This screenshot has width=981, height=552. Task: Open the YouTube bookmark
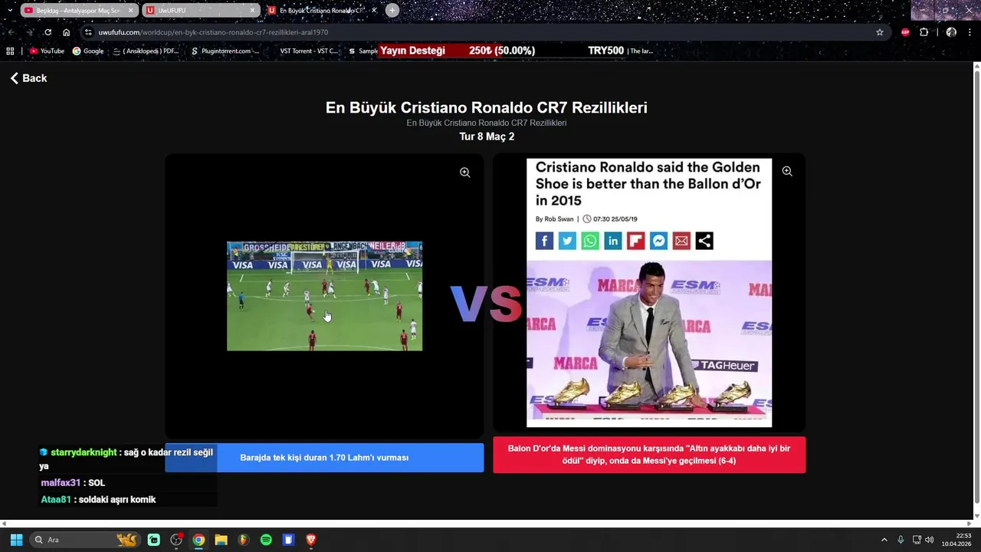[47, 51]
